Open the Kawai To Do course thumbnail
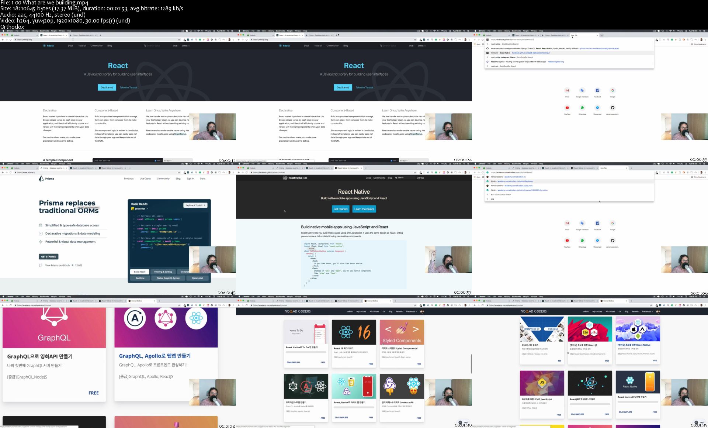708x428 pixels. pos(306,332)
